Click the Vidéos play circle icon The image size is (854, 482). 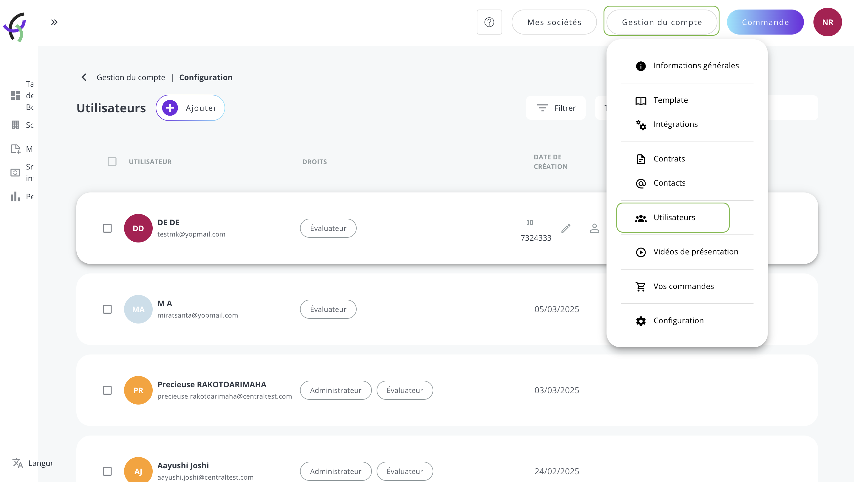pos(641,252)
